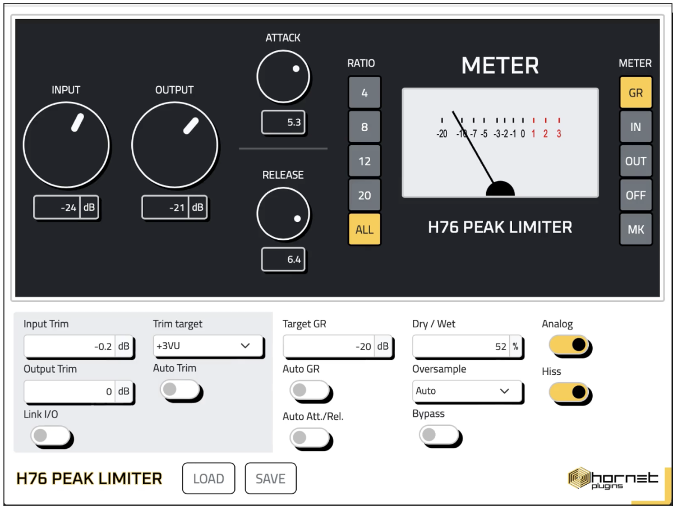Click the release value box showing 6.4
Viewport: 673px width, 506px height.
[283, 260]
